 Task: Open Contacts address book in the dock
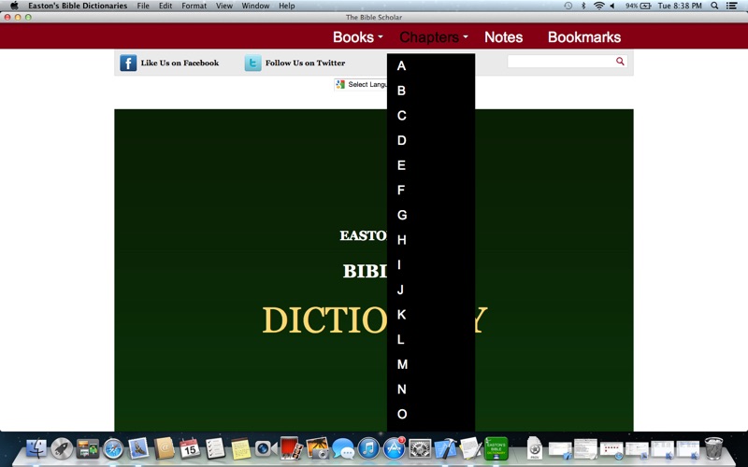(x=165, y=449)
